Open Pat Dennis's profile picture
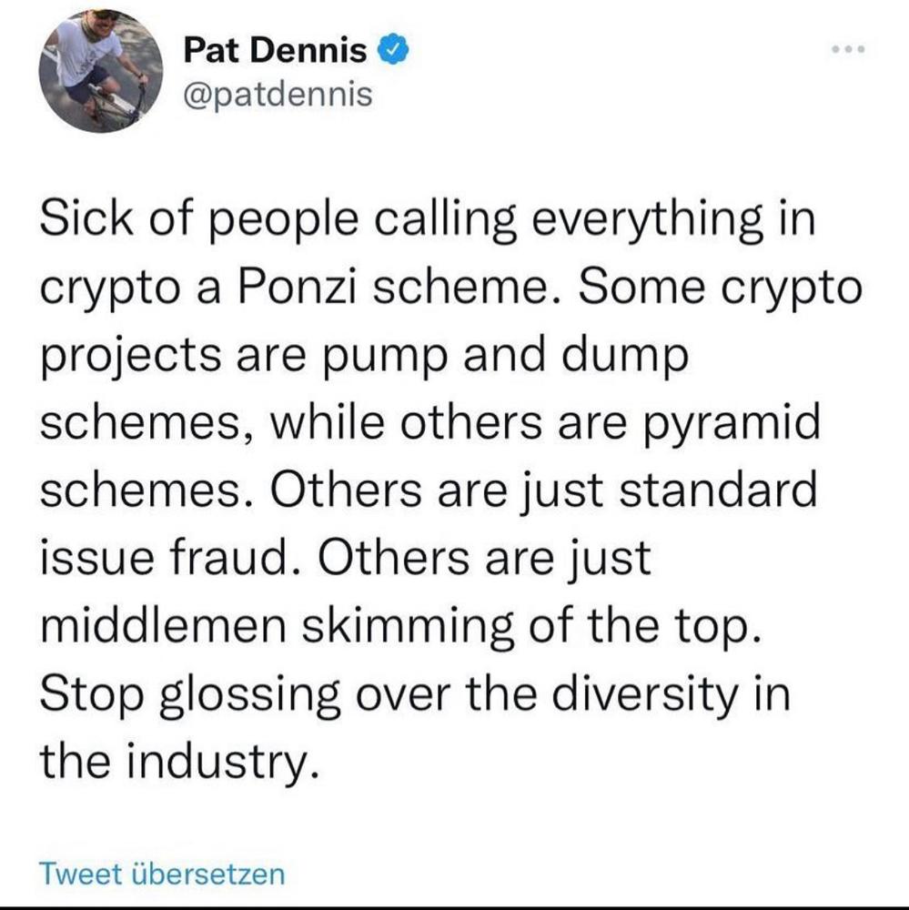The height and width of the screenshot is (910, 909). click(101, 71)
